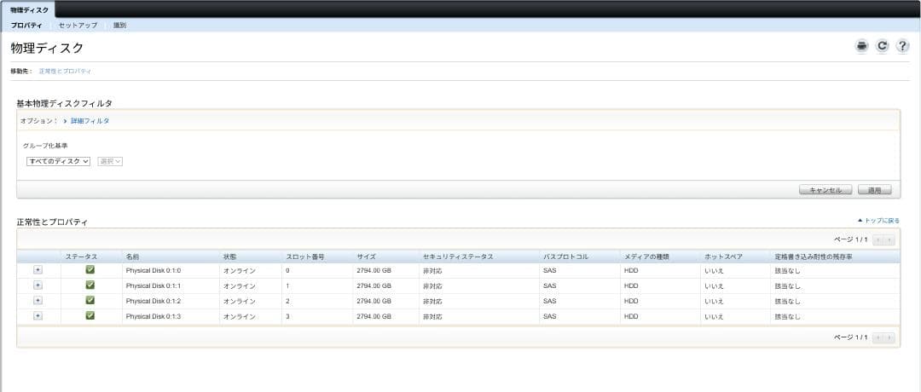Screen dimensions: 921x392
Task: Jump to 正常性とプロパティ link
Action: pos(65,71)
